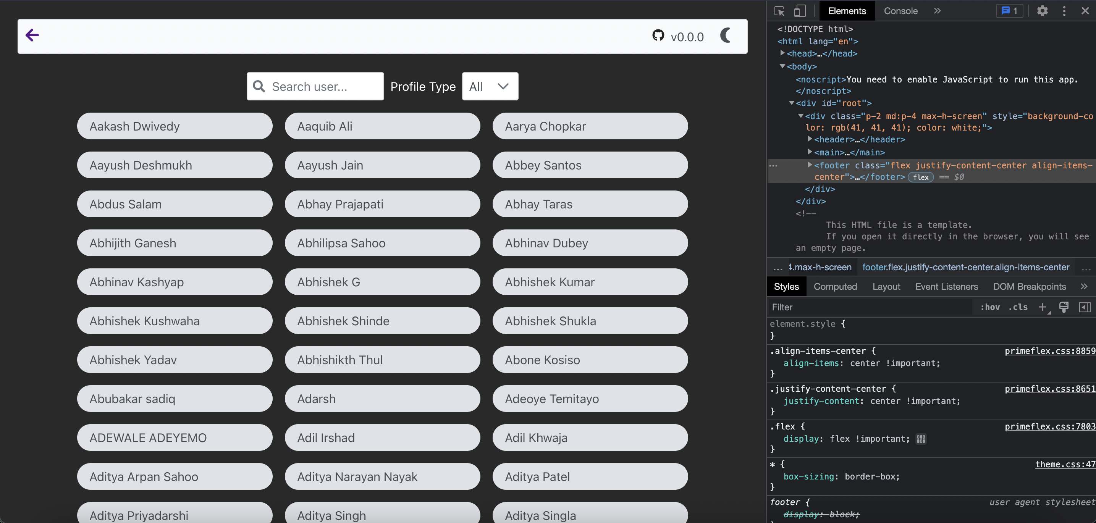This screenshot has height=523, width=1096.
Task: Add new style rule with plus icon
Action: [1042, 307]
